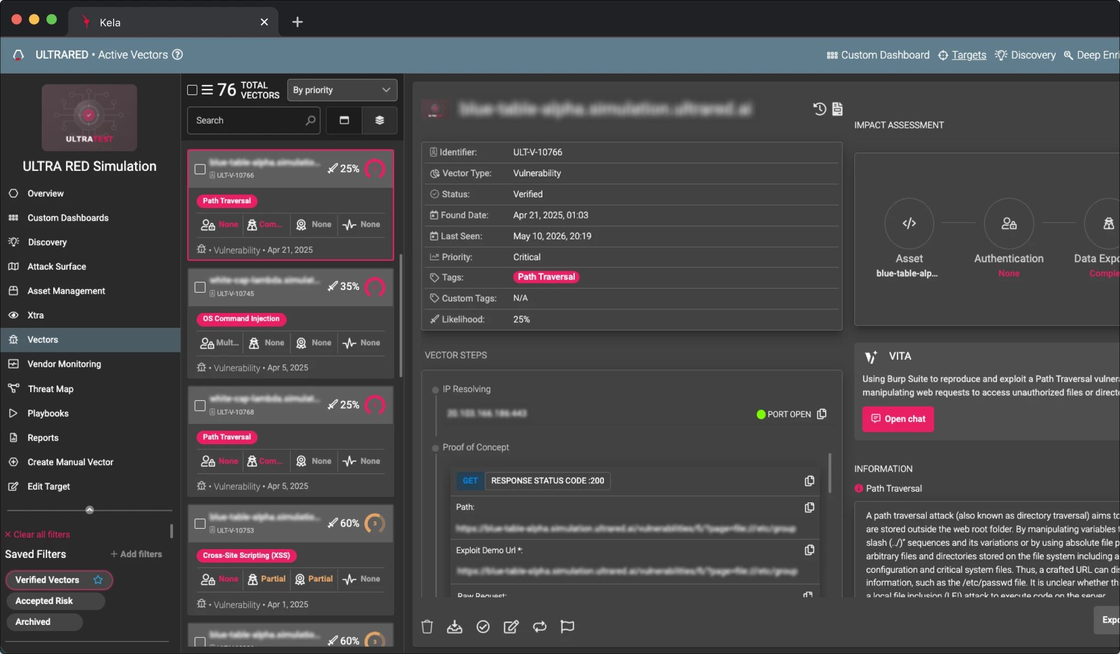The image size is (1120, 654).
Task: Click the Open chat button
Action: 898,419
